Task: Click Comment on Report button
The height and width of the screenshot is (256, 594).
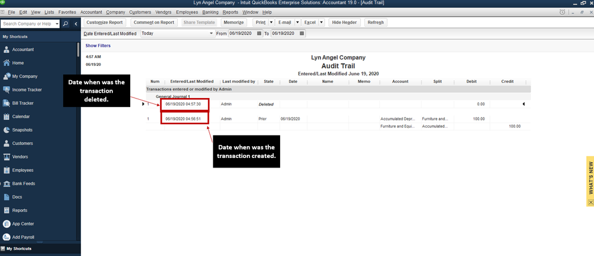Action: (154, 23)
